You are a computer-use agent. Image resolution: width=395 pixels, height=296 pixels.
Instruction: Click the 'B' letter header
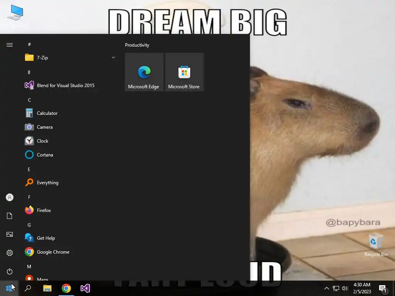(29, 72)
